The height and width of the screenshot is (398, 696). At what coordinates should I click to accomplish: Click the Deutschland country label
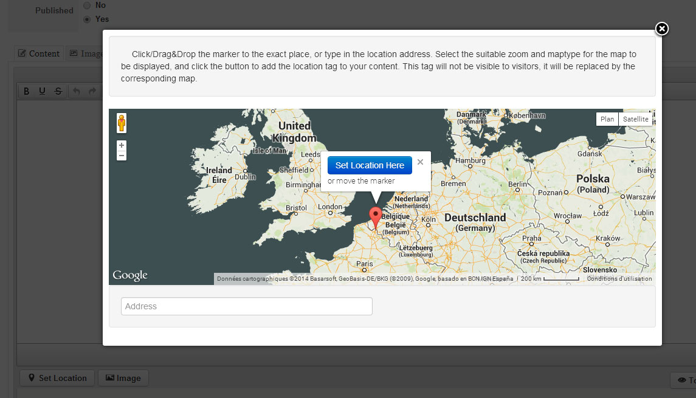pyautogui.click(x=475, y=218)
